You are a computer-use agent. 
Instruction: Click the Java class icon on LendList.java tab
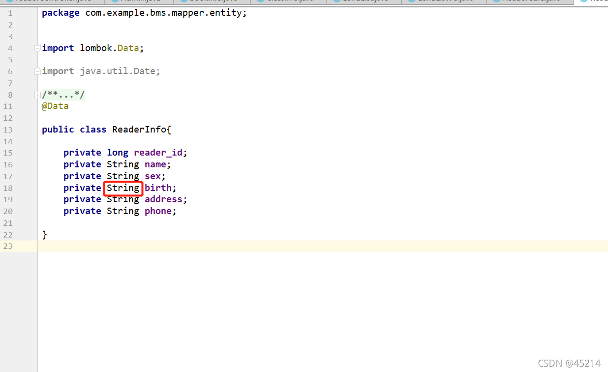coord(336,1)
